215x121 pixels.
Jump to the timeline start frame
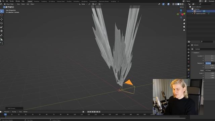[88, 112]
